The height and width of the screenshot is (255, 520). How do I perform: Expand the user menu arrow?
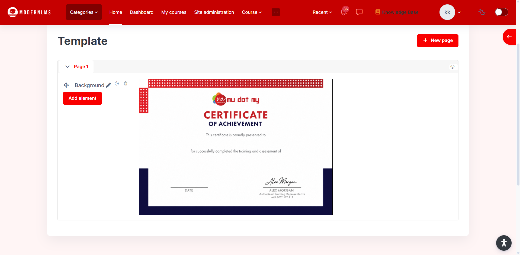459,12
